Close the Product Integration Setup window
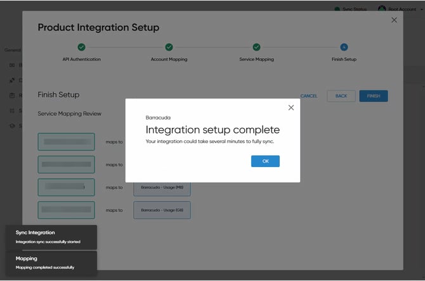Image resolution: width=425 pixels, height=281 pixels. click(394, 20)
